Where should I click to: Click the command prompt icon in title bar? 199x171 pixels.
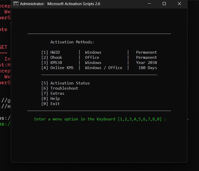click(16, 4)
